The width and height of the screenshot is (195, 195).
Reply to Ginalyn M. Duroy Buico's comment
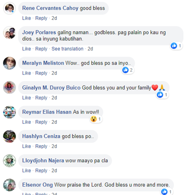click(x=41, y=98)
